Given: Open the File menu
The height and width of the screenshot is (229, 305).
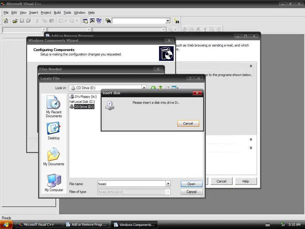Looking at the screenshot, I should pyautogui.click(x=6, y=13).
